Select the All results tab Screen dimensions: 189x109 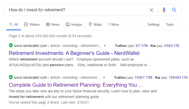(13, 25)
